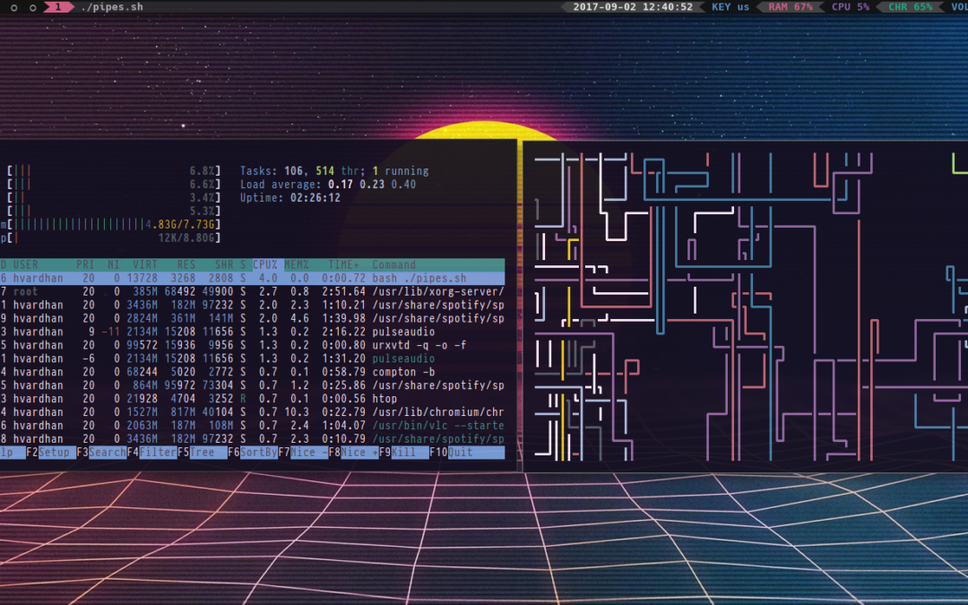Image resolution: width=968 pixels, height=605 pixels.
Task: Click the VOL indicator in top bar
Action: coord(958,7)
